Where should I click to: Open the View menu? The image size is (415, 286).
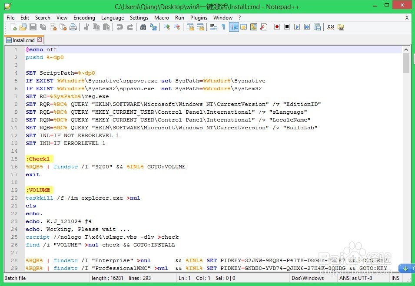point(62,18)
